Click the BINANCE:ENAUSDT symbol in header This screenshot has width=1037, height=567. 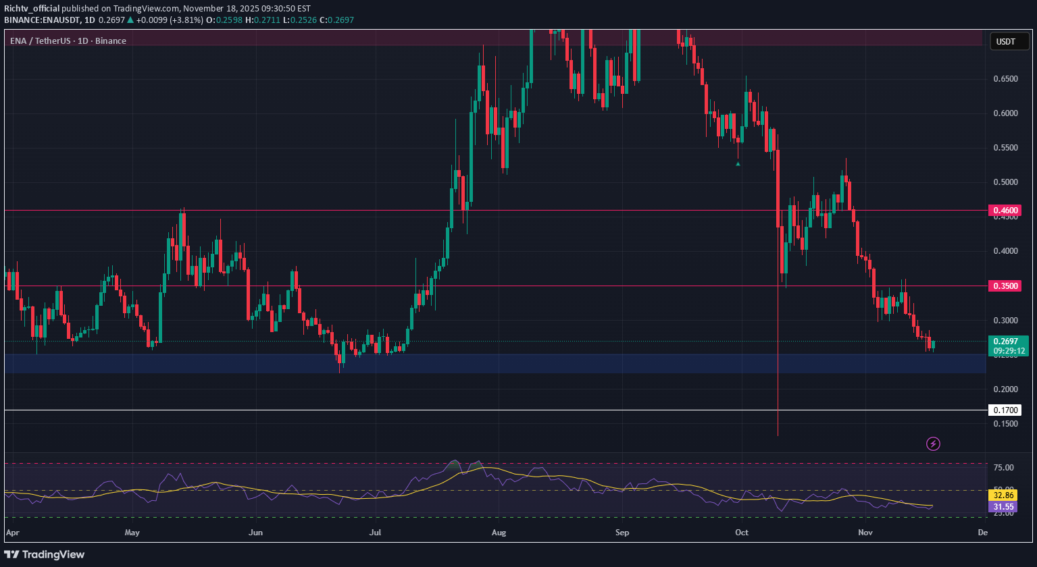[x=43, y=20]
